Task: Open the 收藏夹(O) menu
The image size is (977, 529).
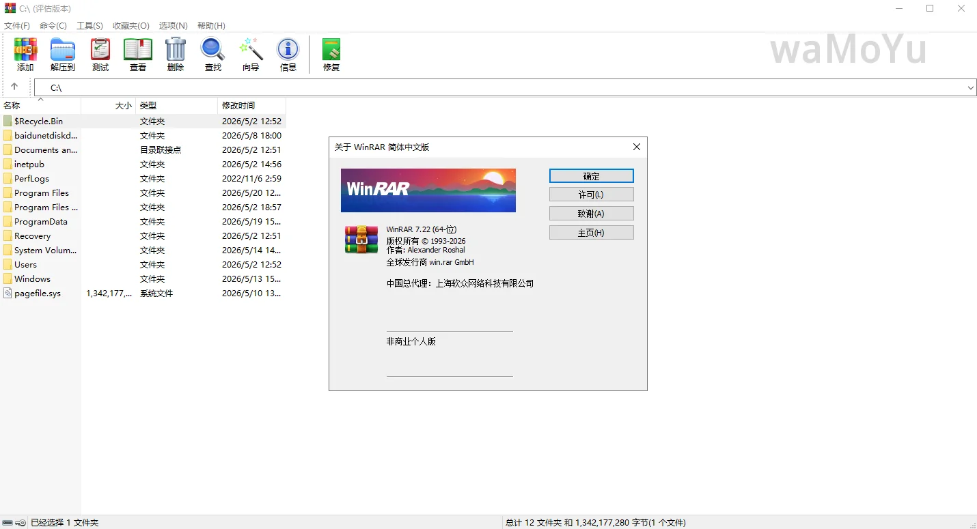Action: pyautogui.click(x=131, y=25)
